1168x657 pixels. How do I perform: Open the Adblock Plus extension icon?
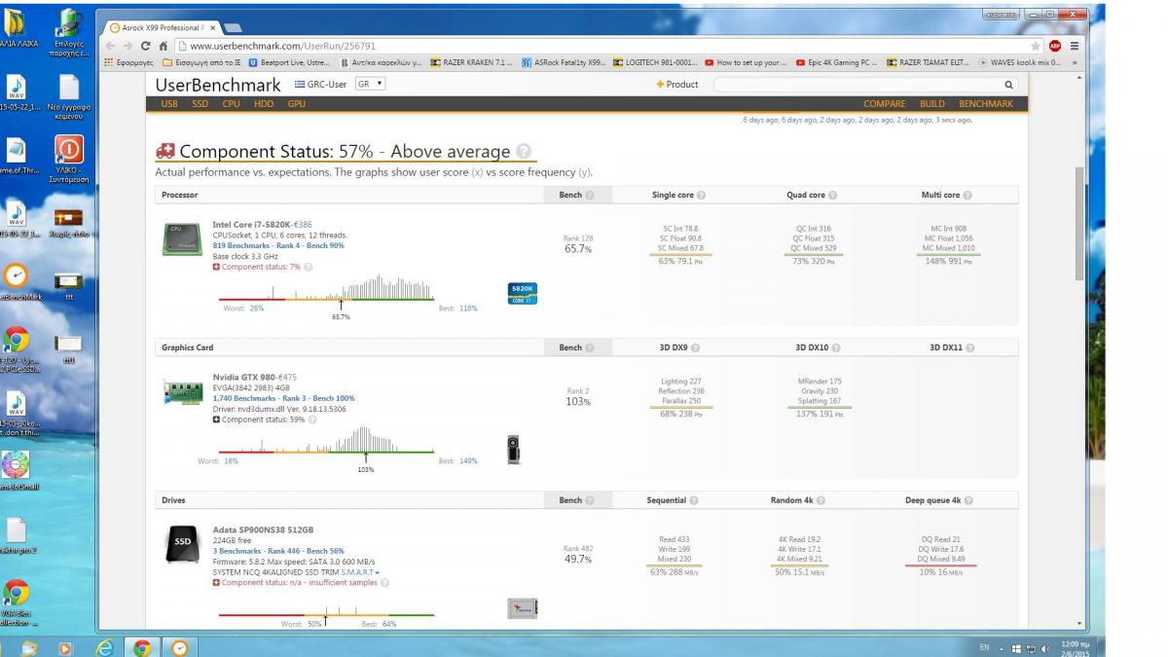pyautogui.click(x=1055, y=46)
